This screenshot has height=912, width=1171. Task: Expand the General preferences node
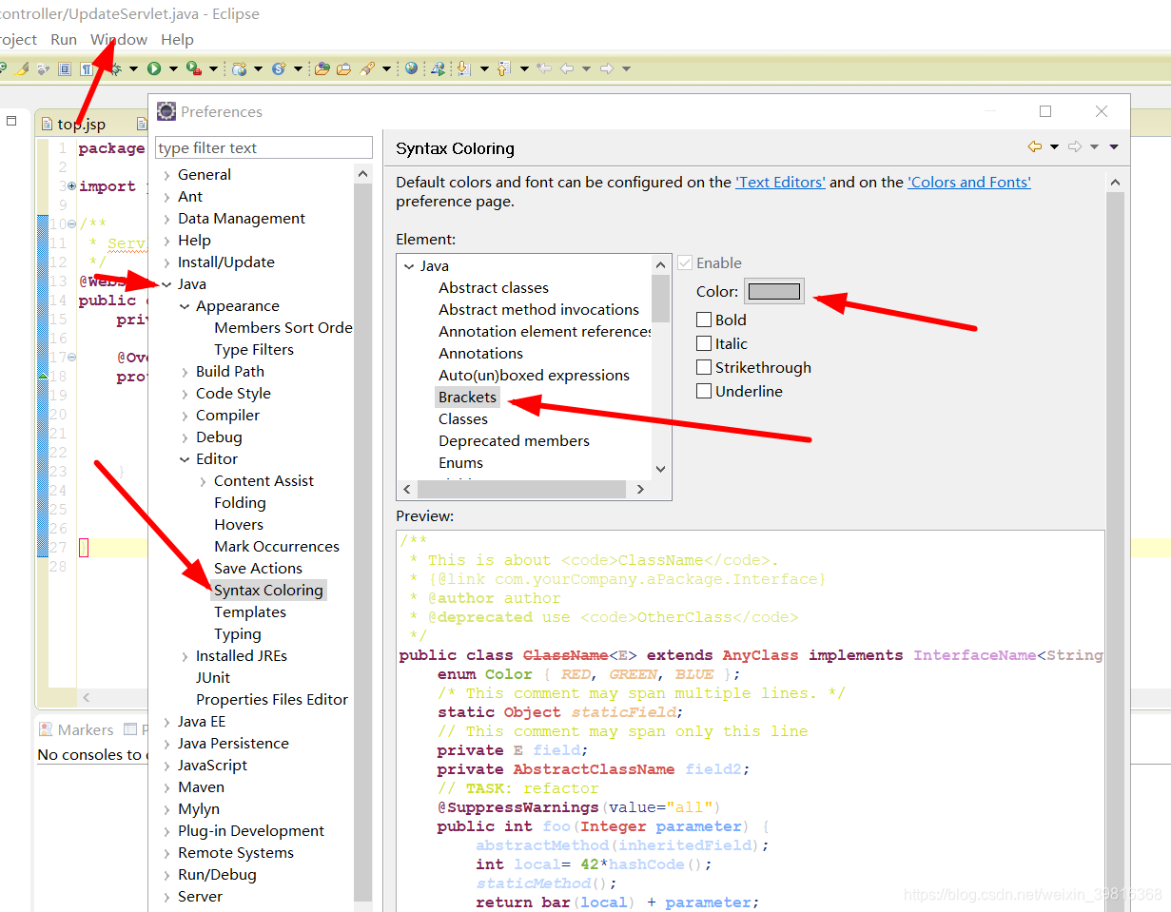(x=166, y=175)
